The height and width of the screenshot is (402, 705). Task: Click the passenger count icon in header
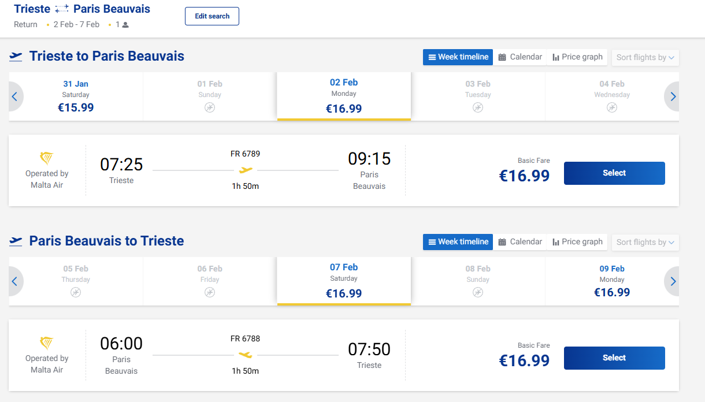125,25
